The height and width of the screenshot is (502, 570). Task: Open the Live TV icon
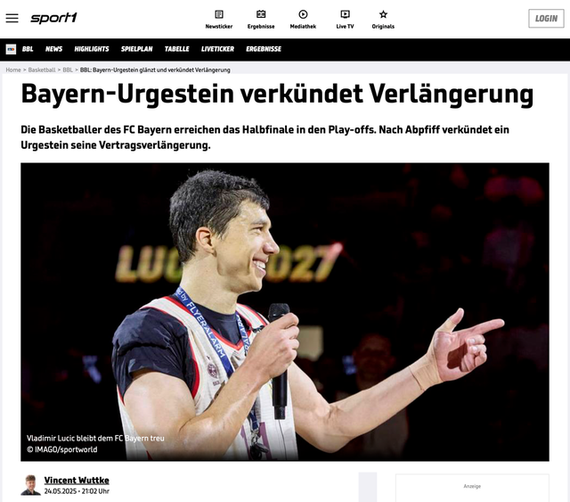coord(345,14)
